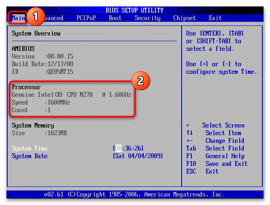
Task: Click the Processor heading in outlined box
Action: [x=26, y=87]
